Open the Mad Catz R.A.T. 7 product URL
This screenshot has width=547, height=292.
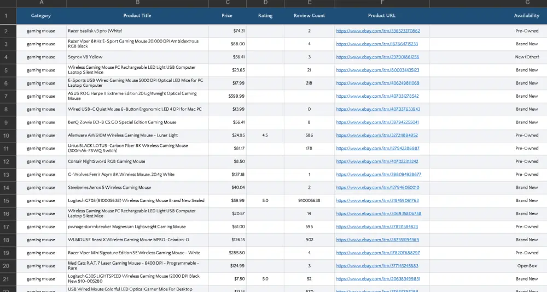coord(377,266)
